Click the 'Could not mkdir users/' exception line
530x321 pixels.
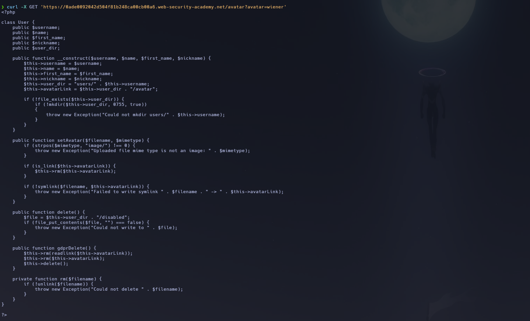136,115
